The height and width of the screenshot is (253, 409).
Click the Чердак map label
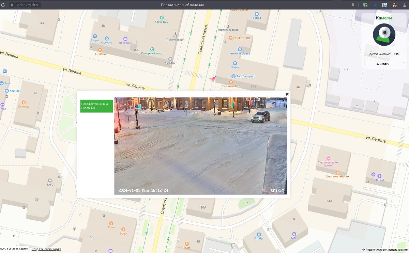[170, 63]
